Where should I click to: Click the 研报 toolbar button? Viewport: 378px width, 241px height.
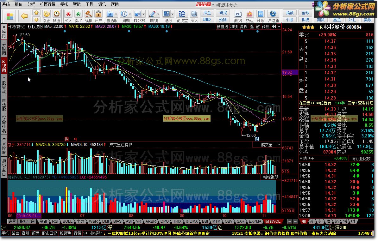click(x=223, y=13)
